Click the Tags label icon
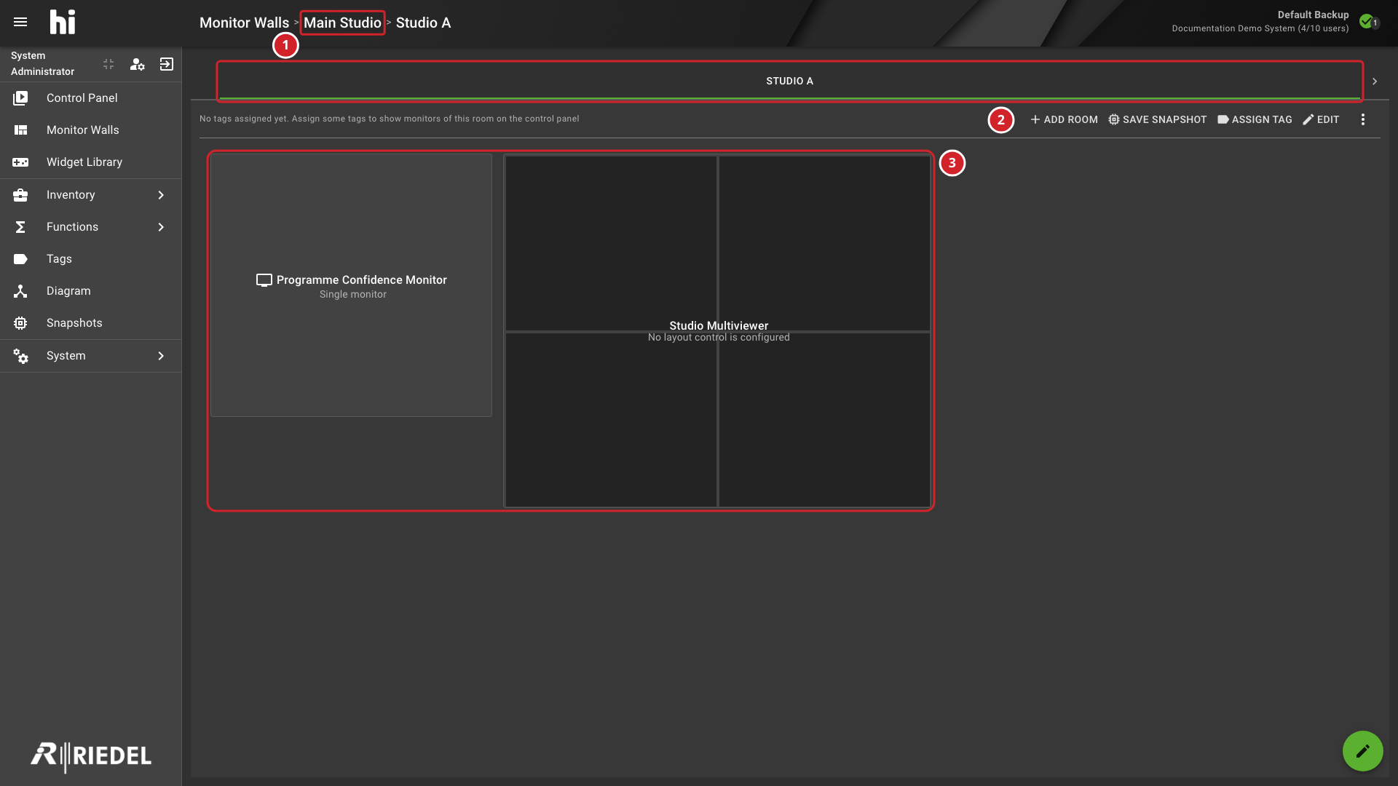The width and height of the screenshot is (1398, 786). point(20,259)
